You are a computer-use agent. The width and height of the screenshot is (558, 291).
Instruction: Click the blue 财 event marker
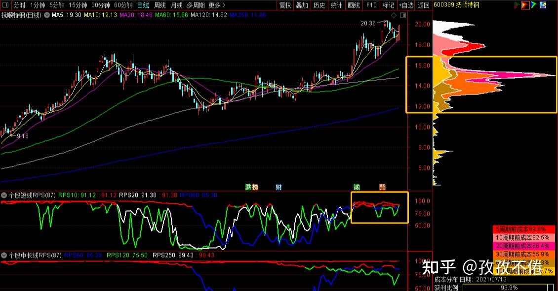pos(279,187)
